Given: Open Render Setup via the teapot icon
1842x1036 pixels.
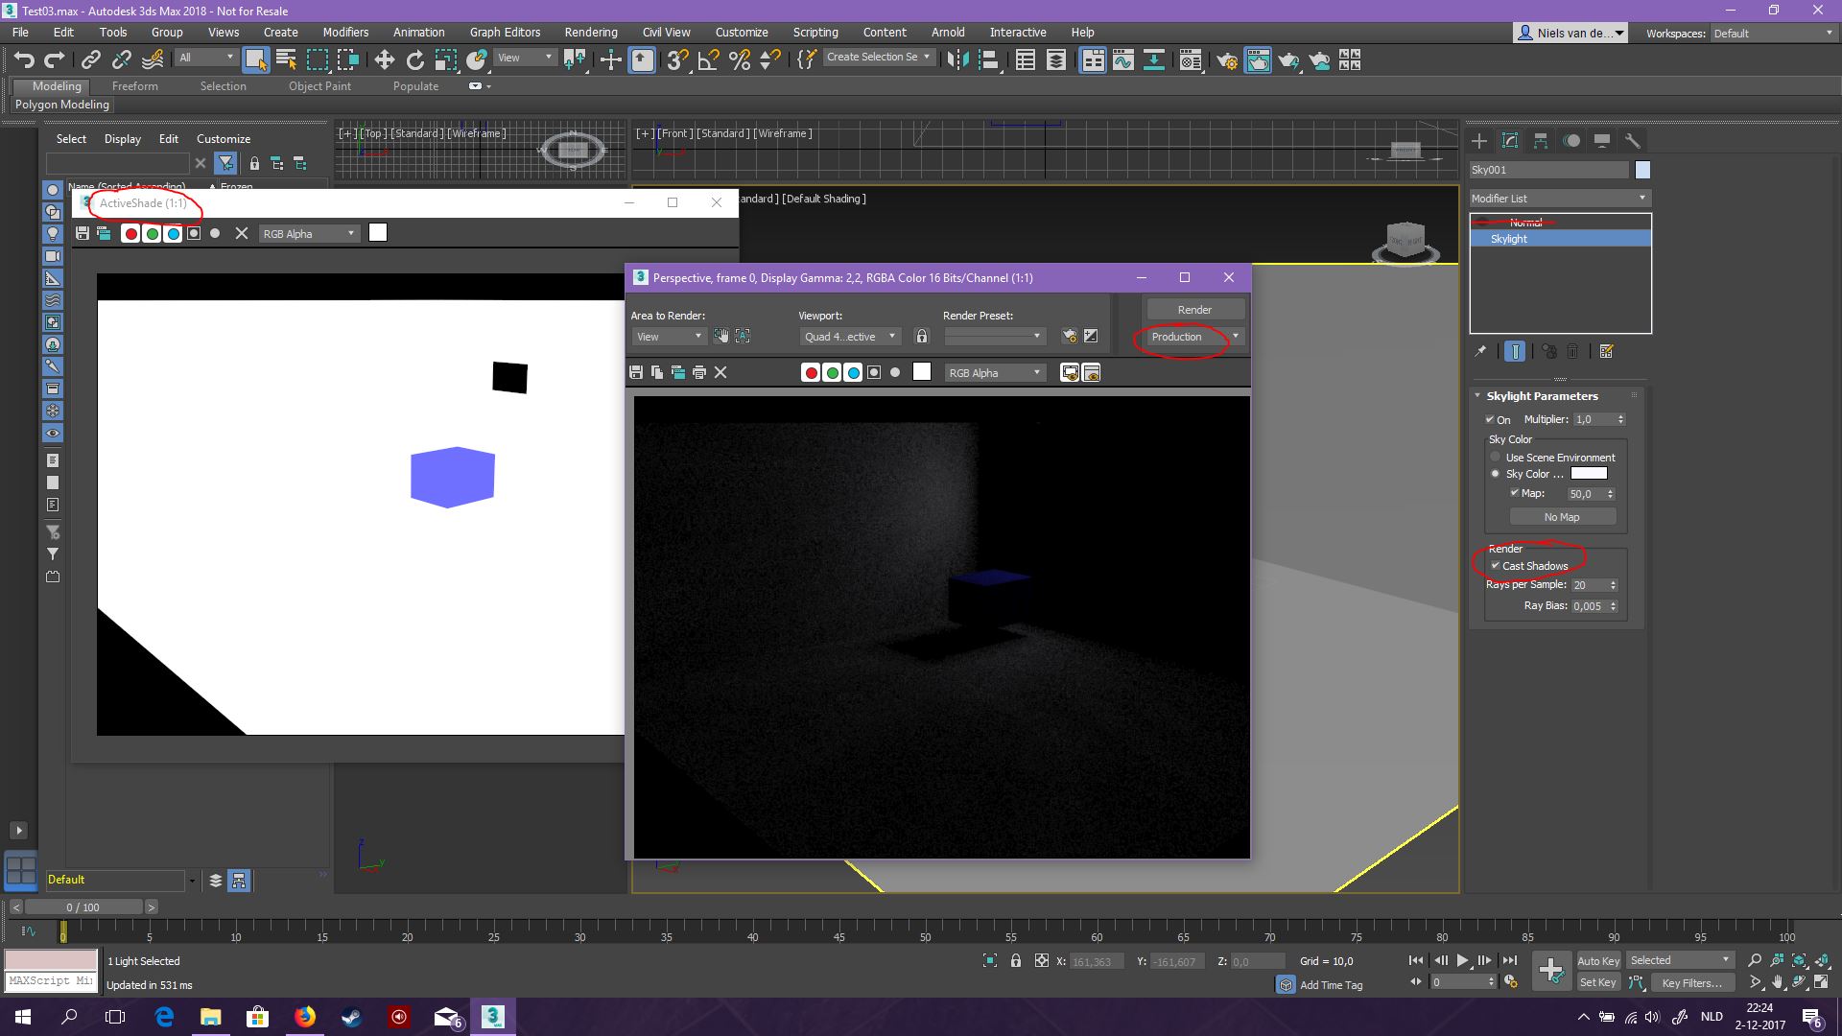Looking at the screenshot, I should point(1227,60).
